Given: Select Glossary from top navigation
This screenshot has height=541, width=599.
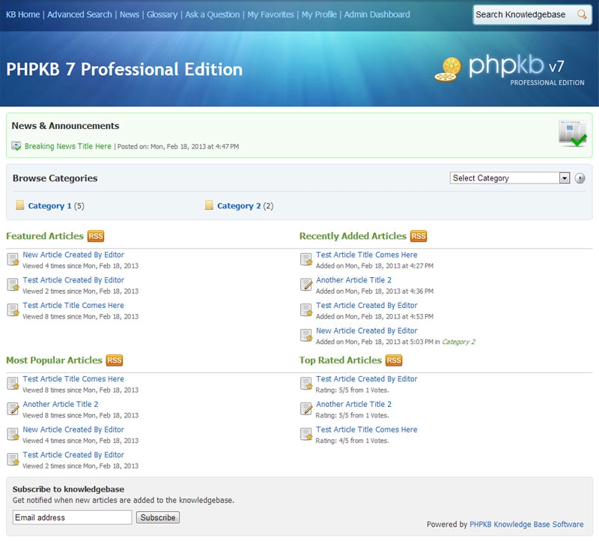Looking at the screenshot, I should coord(162,14).
